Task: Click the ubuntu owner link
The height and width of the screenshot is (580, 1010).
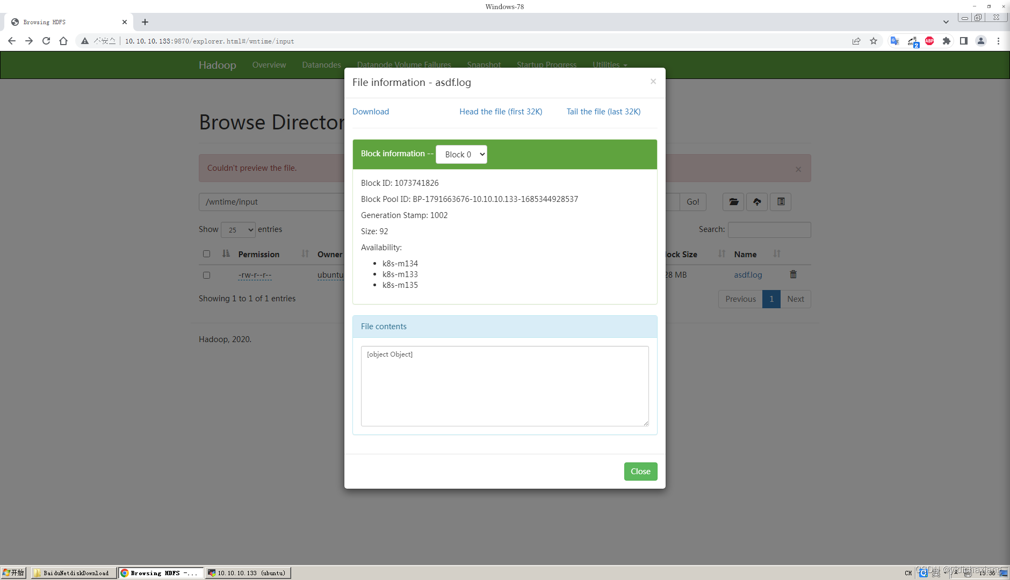Action: [330, 275]
